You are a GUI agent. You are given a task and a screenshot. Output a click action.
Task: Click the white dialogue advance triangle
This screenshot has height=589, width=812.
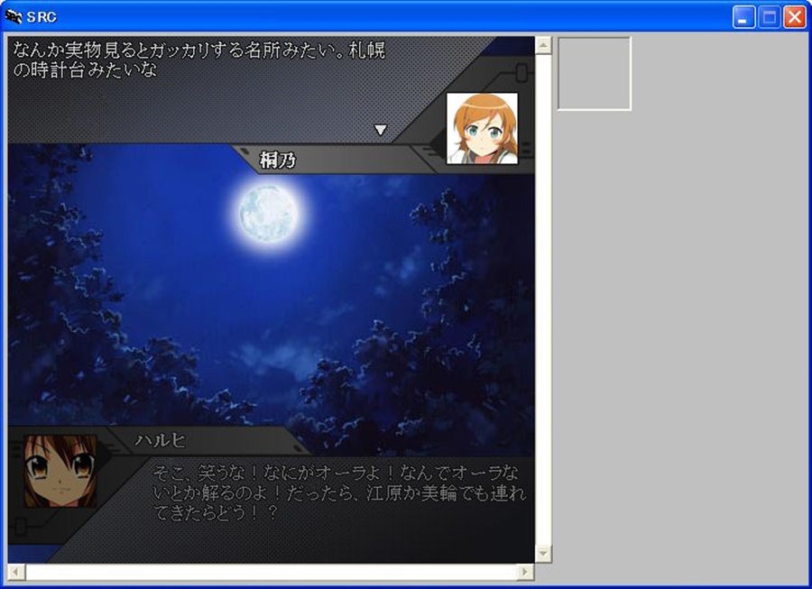click(x=381, y=130)
